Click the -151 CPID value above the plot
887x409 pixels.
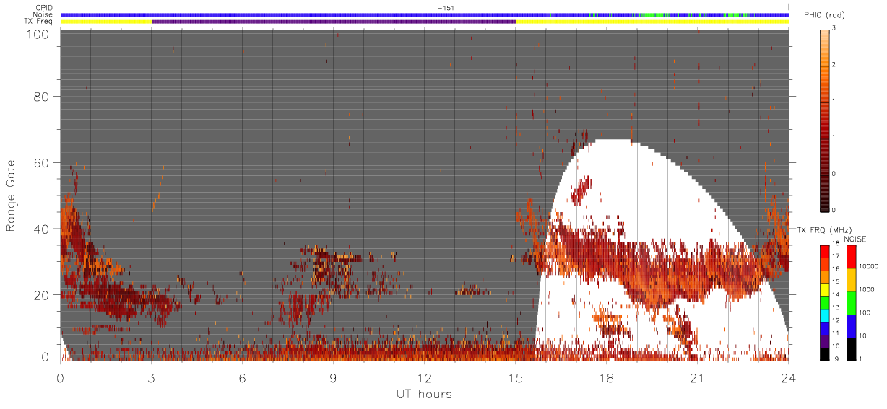click(446, 8)
